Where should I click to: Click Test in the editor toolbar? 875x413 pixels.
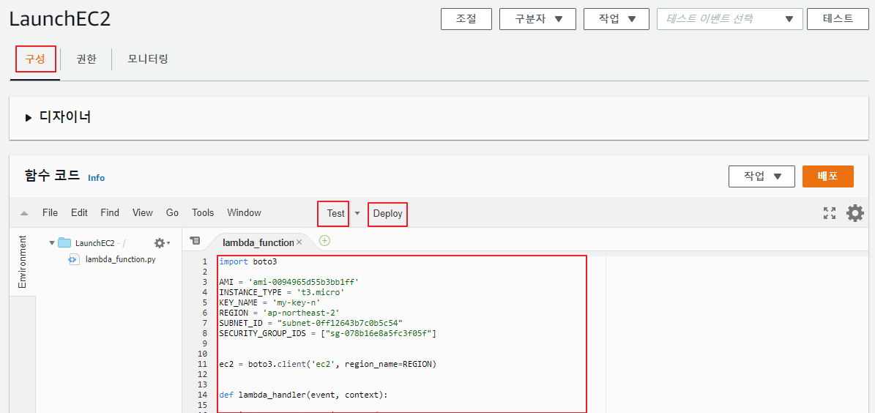[x=335, y=214]
